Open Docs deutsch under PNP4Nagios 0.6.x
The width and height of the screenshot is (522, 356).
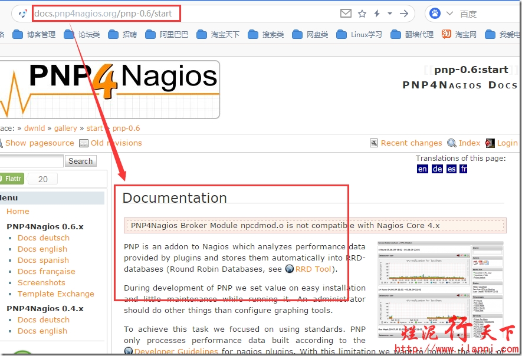tap(44, 238)
